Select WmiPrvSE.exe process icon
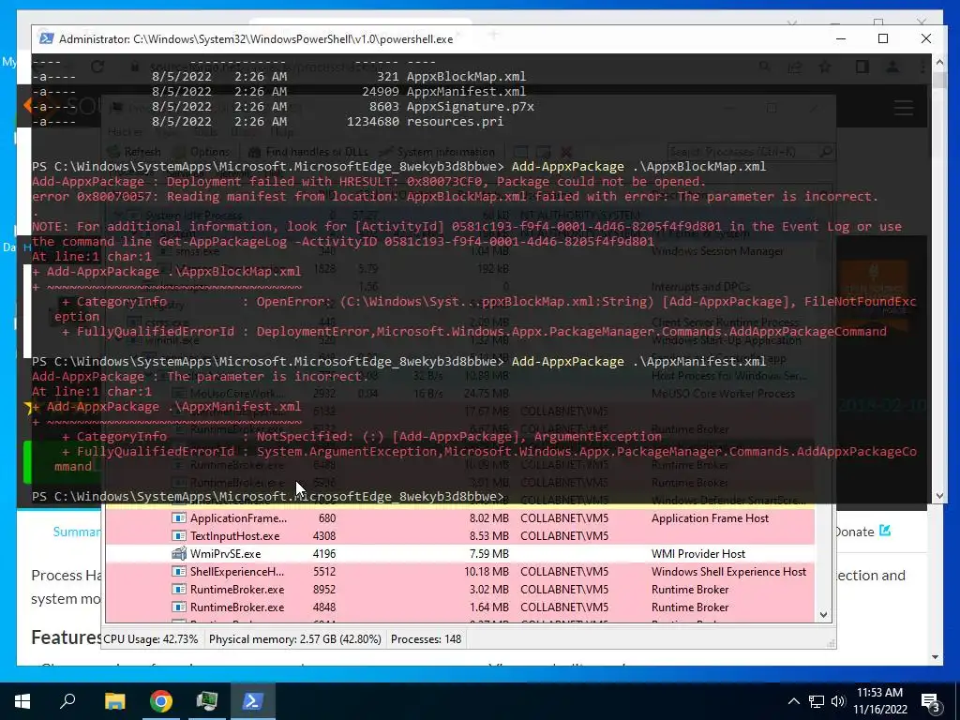Screen dimensions: 960x720 [x=179, y=553]
